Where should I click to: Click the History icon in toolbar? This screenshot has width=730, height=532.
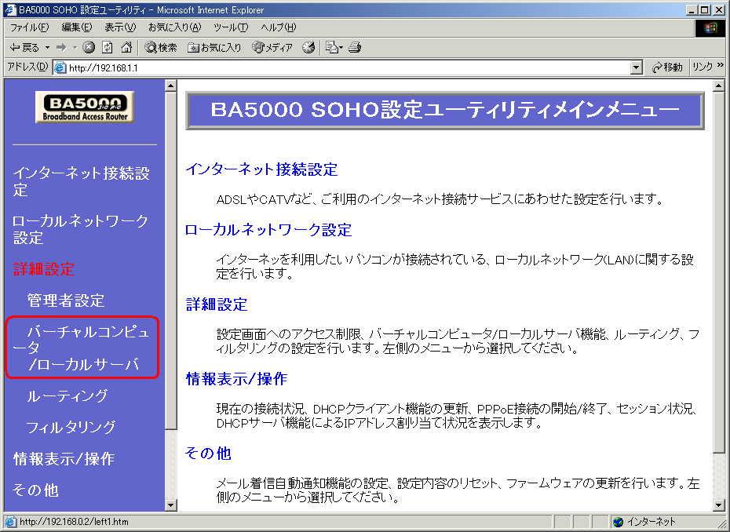click(308, 47)
